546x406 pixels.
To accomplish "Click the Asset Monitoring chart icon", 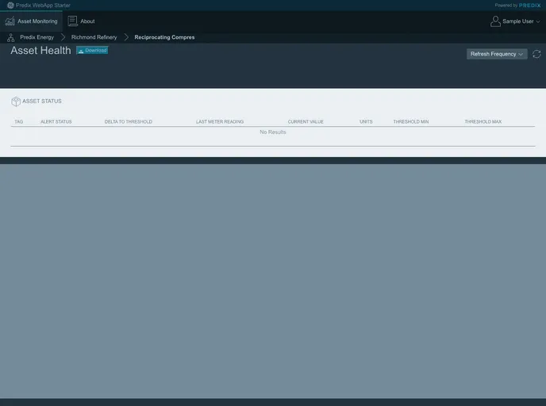I will pos(10,21).
